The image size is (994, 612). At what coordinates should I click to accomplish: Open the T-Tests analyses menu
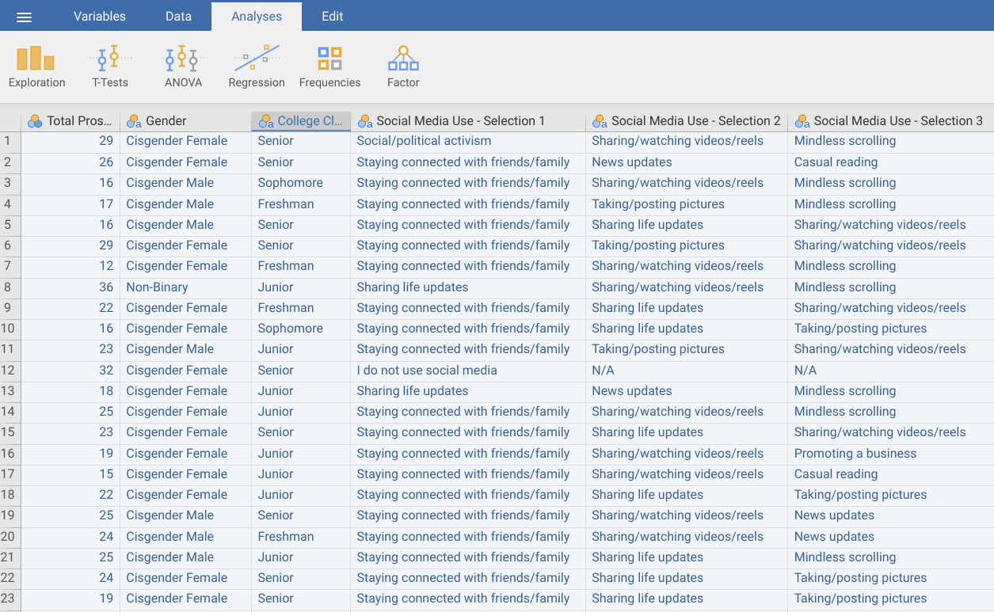point(109,67)
